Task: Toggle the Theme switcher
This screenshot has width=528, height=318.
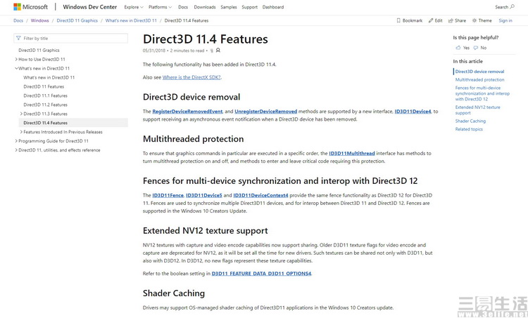Action: pyautogui.click(x=483, y=21)
